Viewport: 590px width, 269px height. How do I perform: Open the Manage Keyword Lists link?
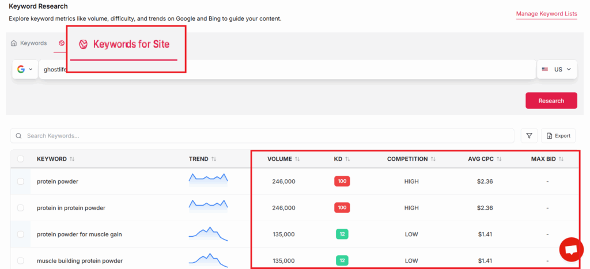tap(546, 14)
